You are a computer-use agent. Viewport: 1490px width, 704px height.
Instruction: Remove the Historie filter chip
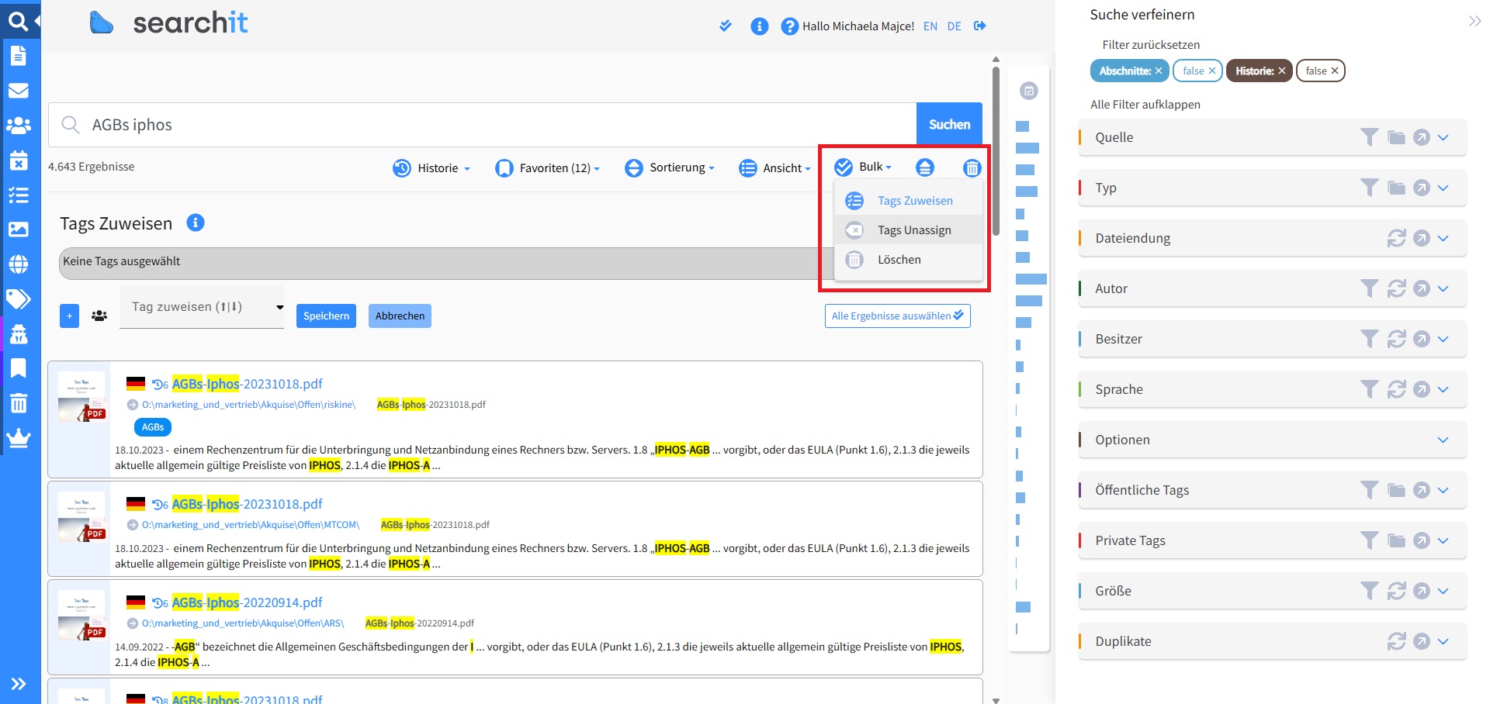[x=1282, y=71]
